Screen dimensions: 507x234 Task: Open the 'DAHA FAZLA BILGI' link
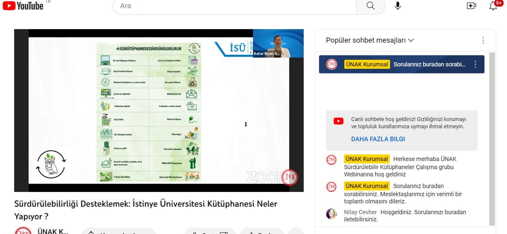coord(378,139)
